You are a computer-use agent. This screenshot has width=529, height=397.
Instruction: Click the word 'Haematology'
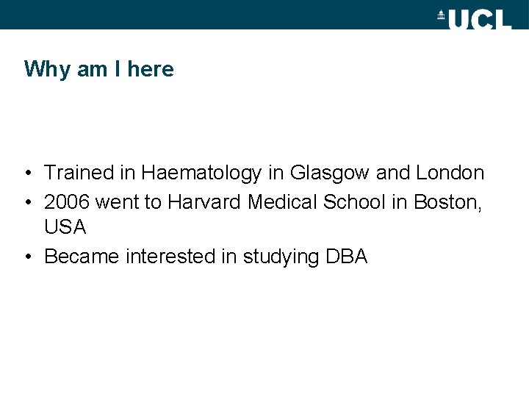pyautogui.click(x=201, y=174)
